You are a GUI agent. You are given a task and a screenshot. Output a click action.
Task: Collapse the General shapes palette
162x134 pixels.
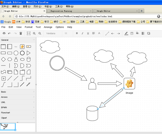[x=17, y=40]
